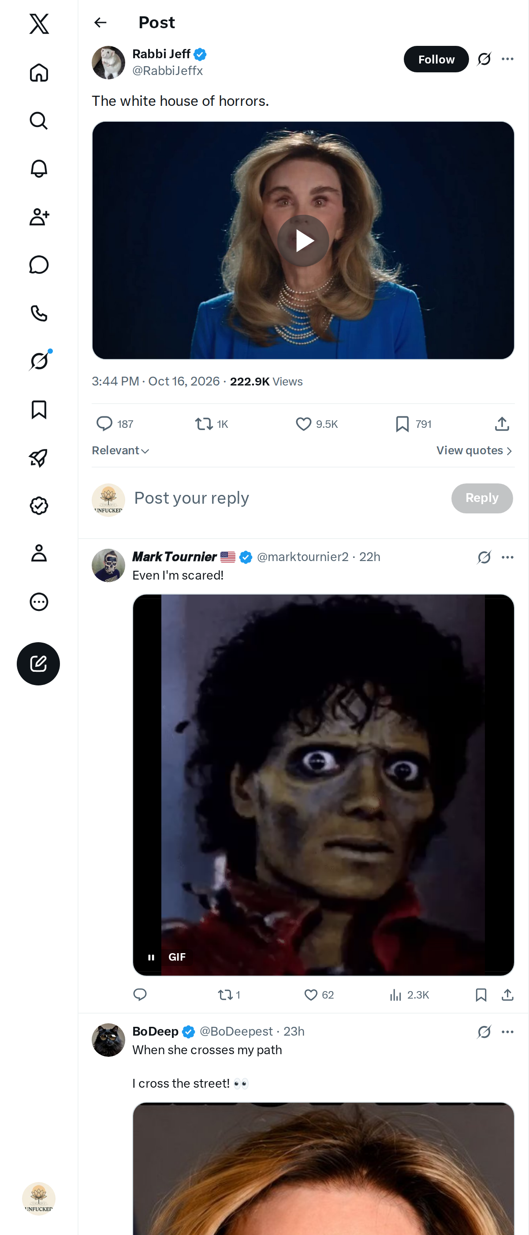Open the Grok icon in the sidebar

tap(39, 361)
